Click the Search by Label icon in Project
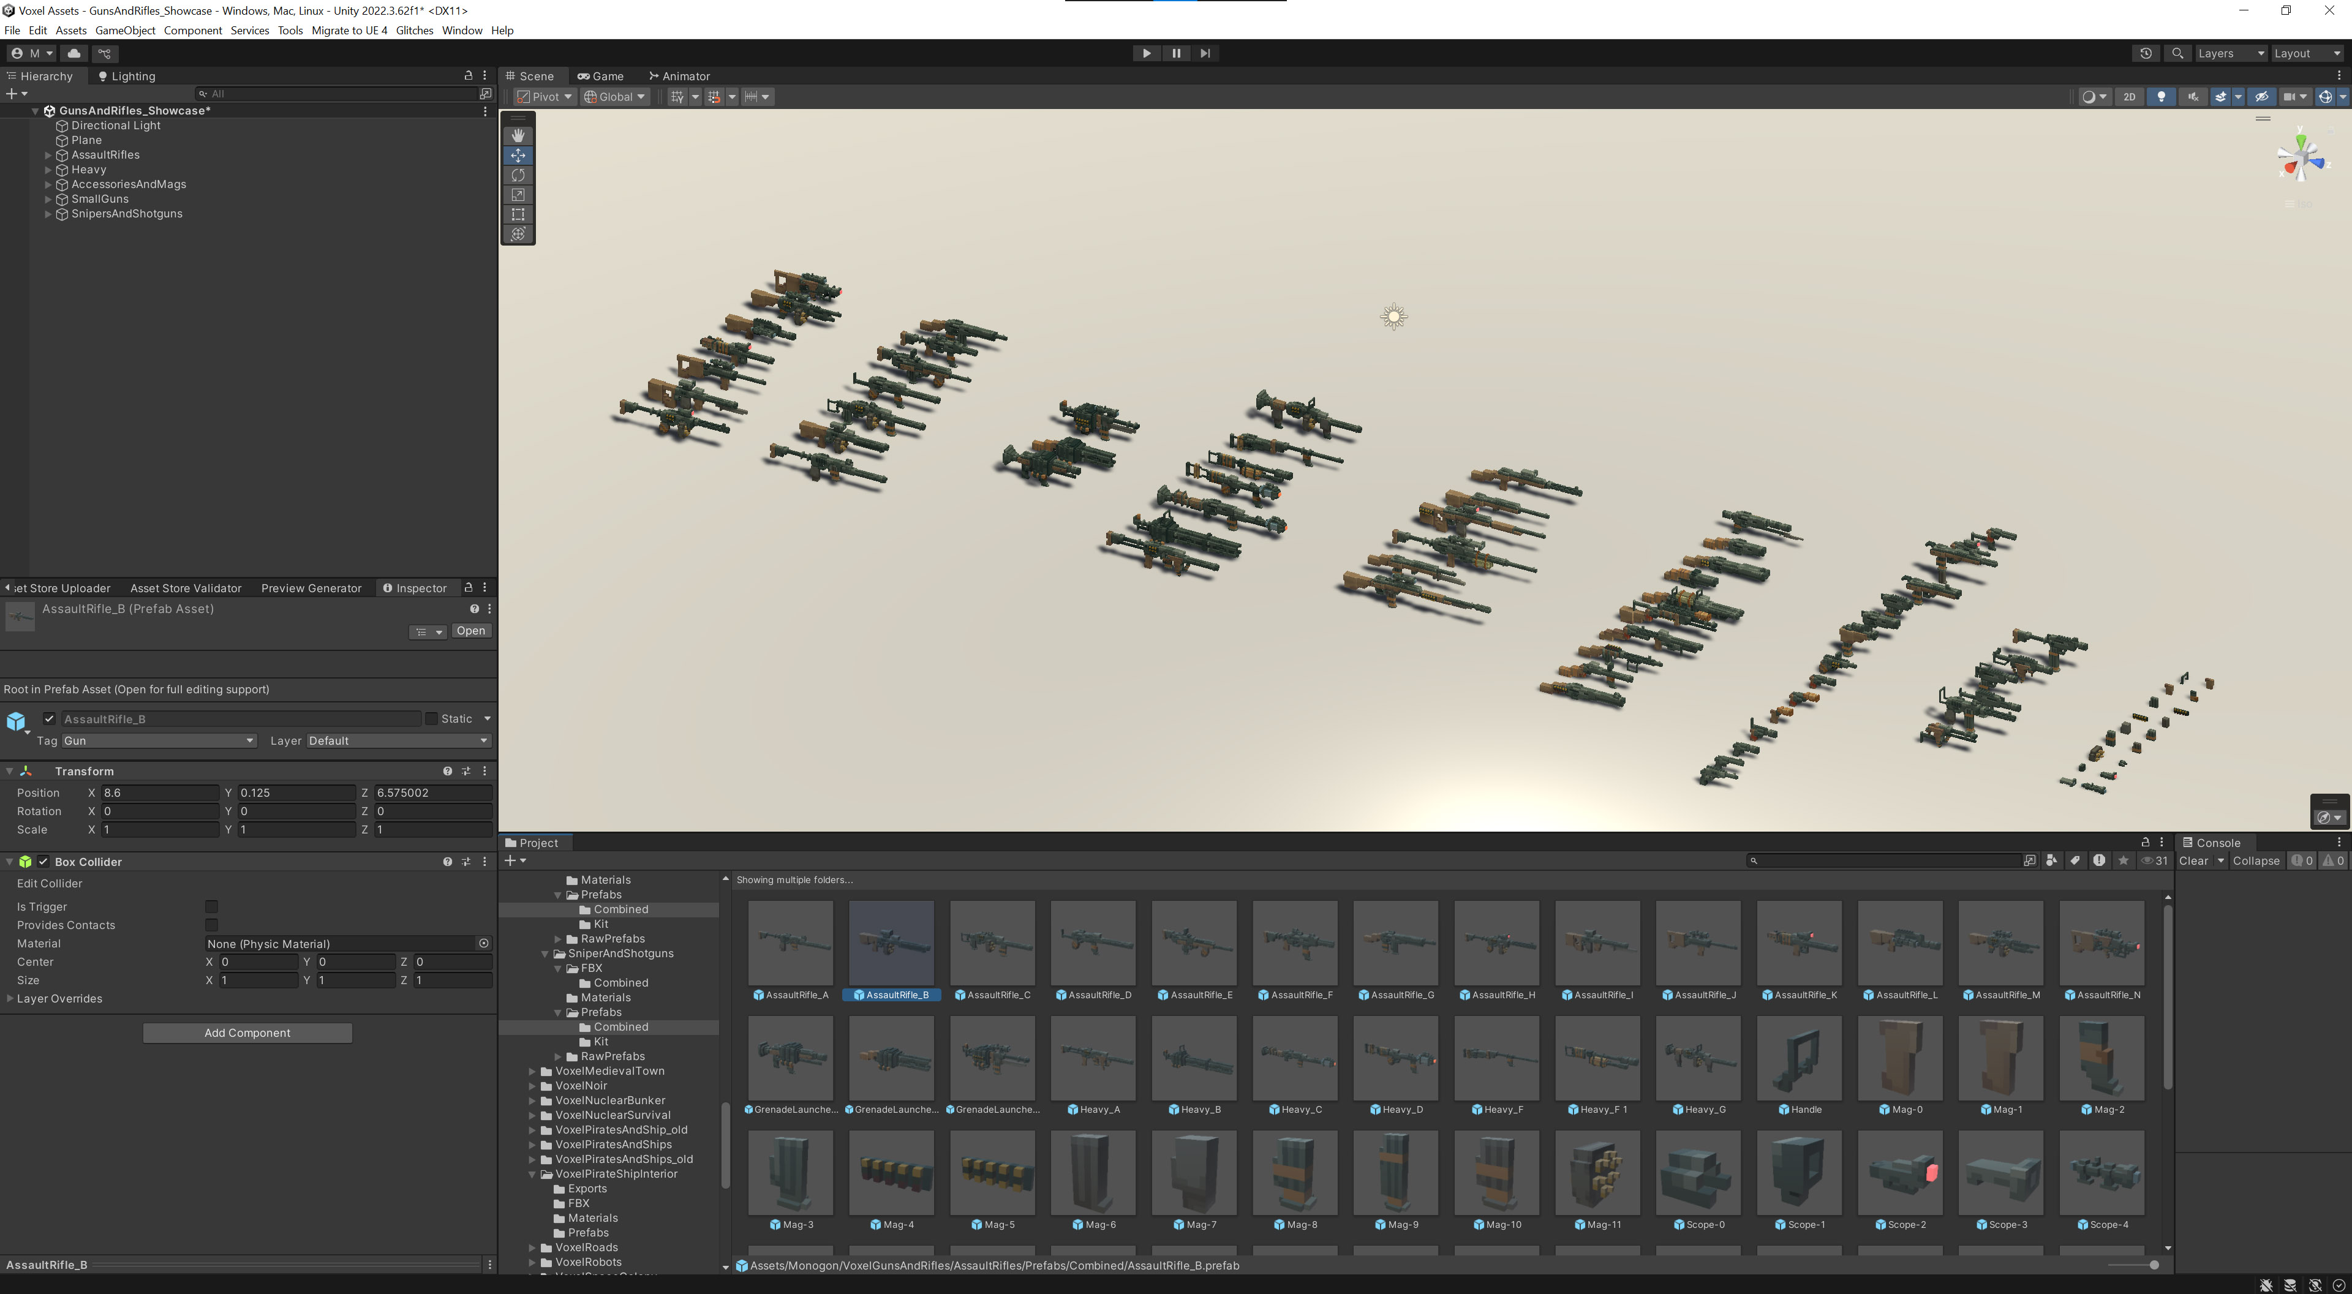 point(2075,860)
